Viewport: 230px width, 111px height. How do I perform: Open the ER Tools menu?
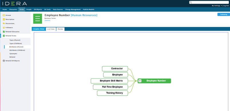click(47, 9)
